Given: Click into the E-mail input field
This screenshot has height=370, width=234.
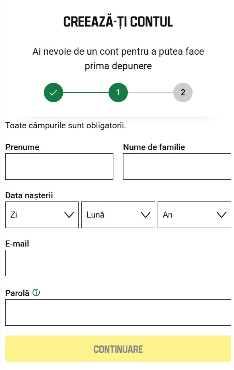Looking at the screenshot, I should pyautogui.click(x=118, y=263).
